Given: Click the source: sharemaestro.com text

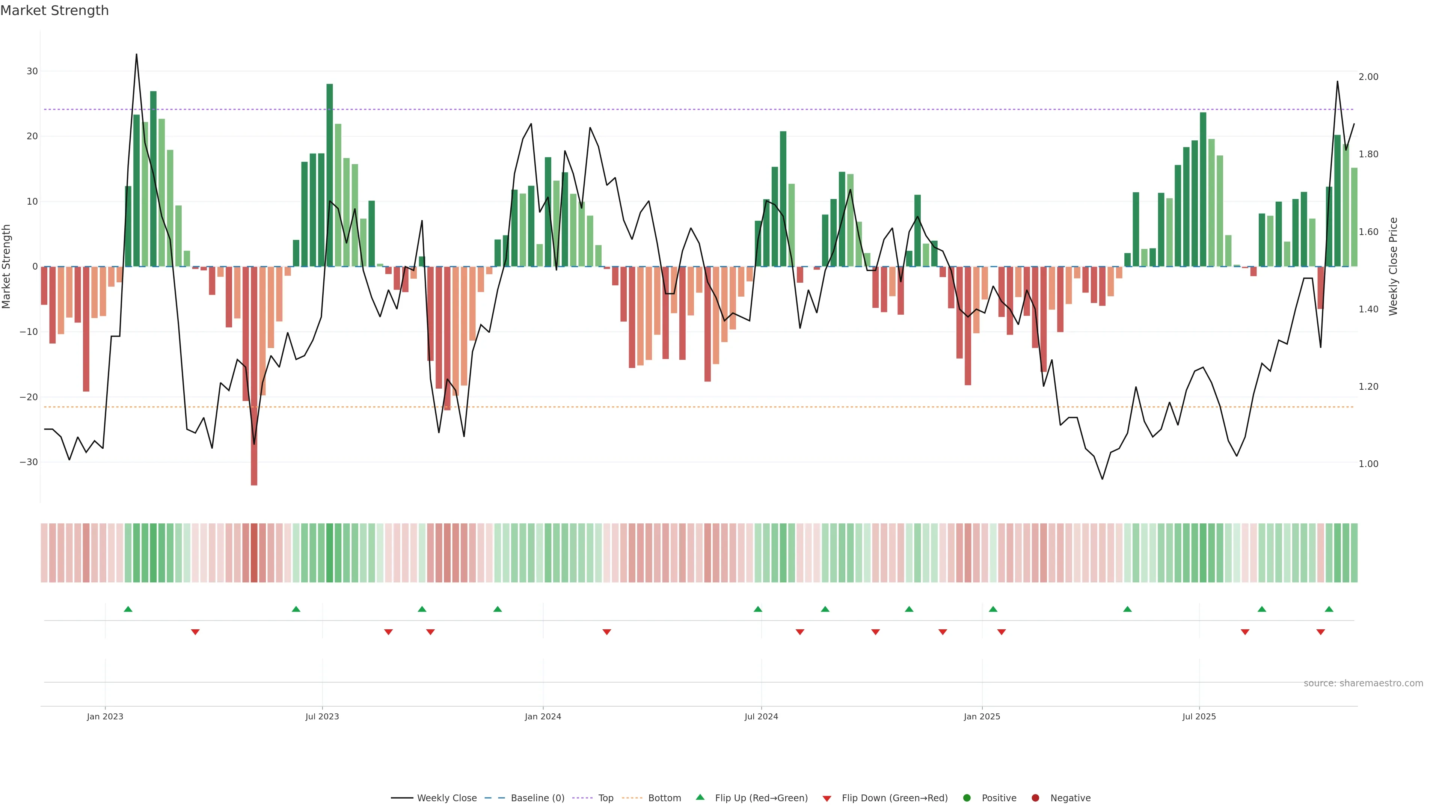Looking at the screenshot, I should pyautogui.click(x=1363, y=683).
